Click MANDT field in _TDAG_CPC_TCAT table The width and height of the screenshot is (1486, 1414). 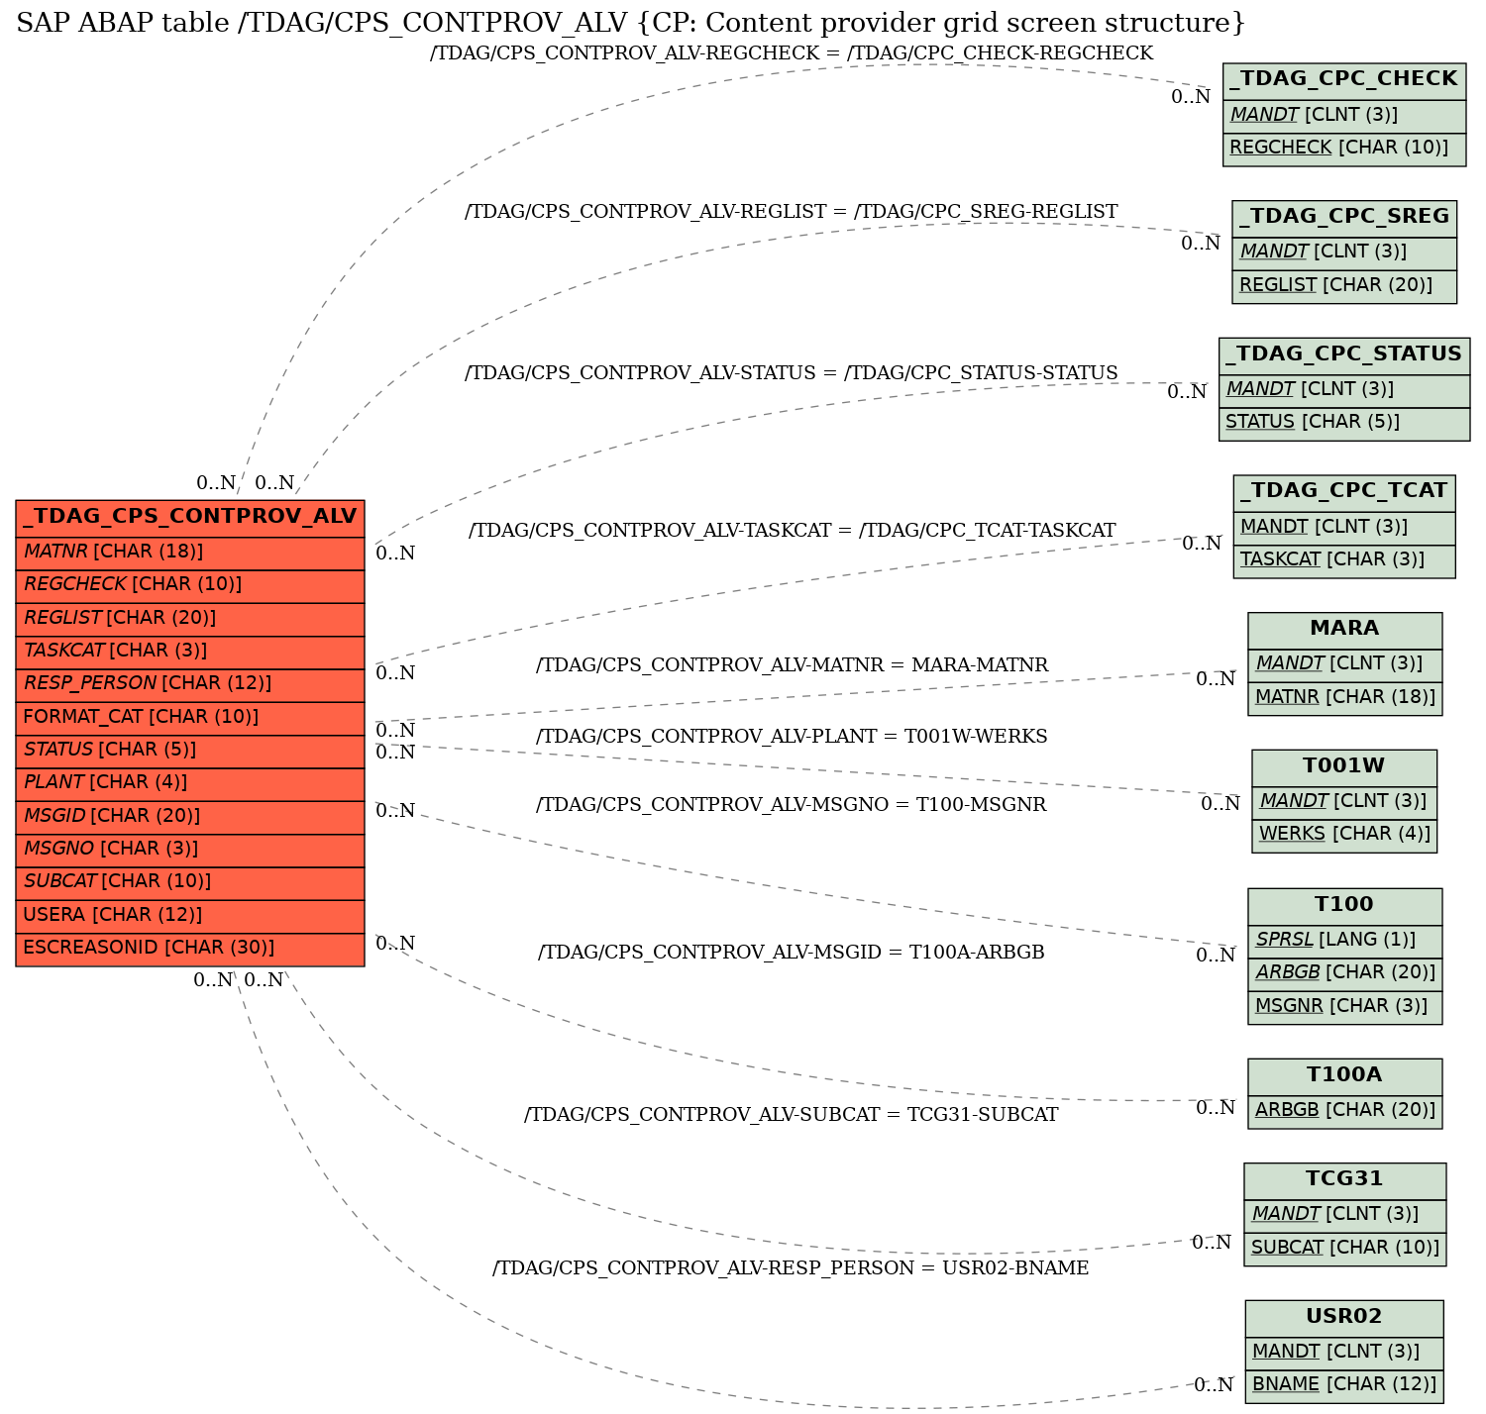(1344, 527)
